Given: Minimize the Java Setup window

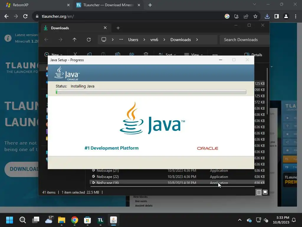Looking at the screenshot, I should tap(221, 60).
